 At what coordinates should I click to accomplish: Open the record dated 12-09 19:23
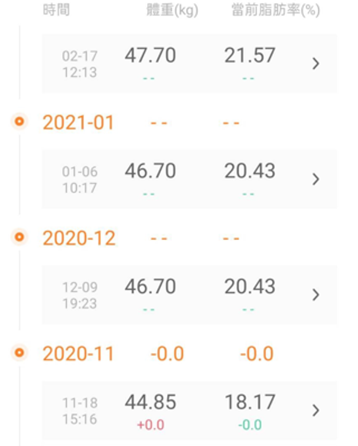189,295
